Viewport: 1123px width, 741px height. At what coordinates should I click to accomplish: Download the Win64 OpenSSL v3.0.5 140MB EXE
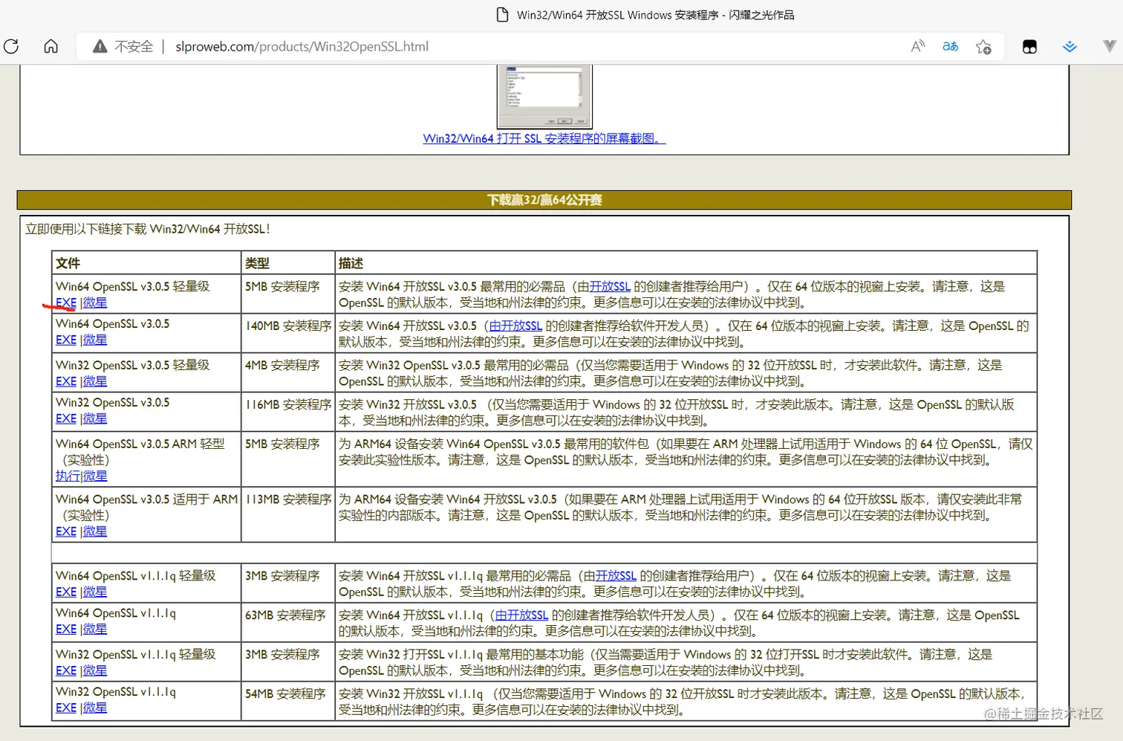click(66, 340)
